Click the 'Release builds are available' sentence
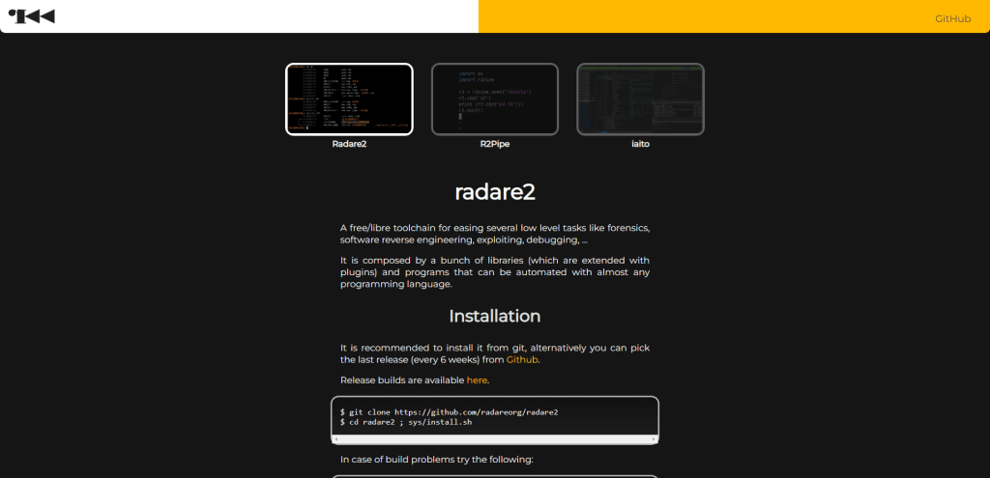This screenshot has width=990, height=478. [415, 380]
